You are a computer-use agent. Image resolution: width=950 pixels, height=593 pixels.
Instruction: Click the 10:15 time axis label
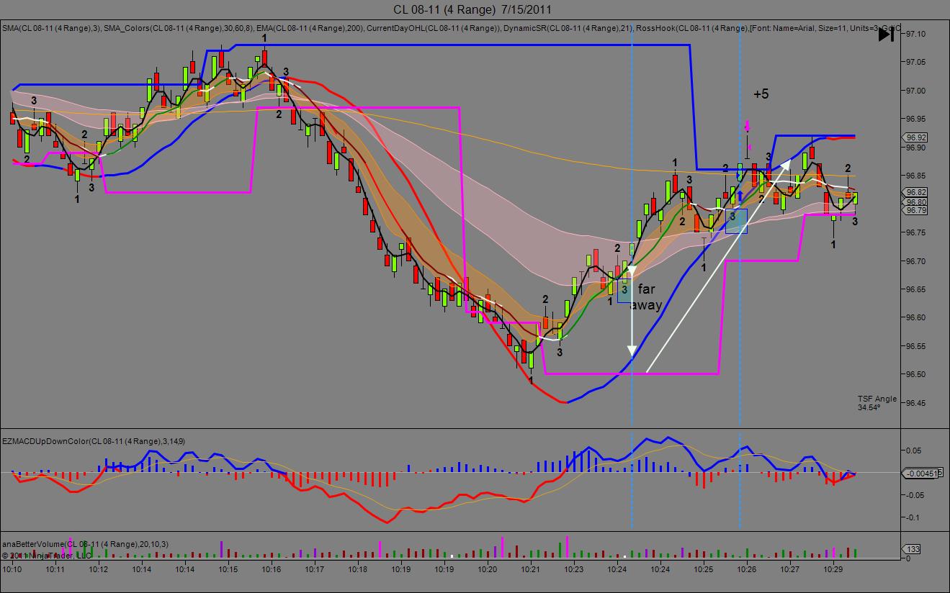click(229, 569)
